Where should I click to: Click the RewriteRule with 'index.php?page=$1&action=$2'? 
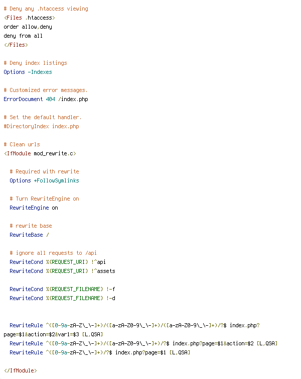143,343
